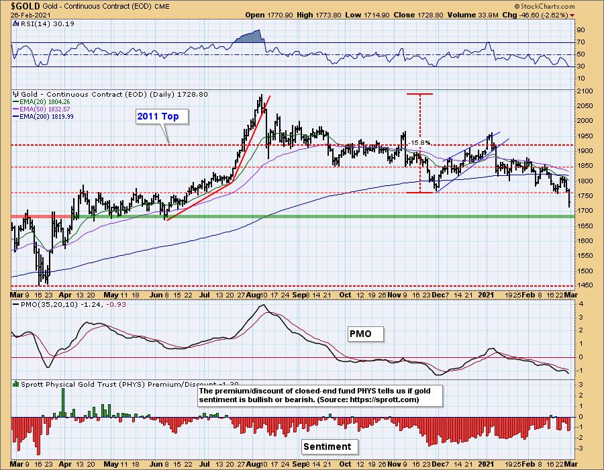Screen dimensions: 604x470
Task: Click Gold - Continuous Contract (EOD) CME header
Action: pos(106,7)
